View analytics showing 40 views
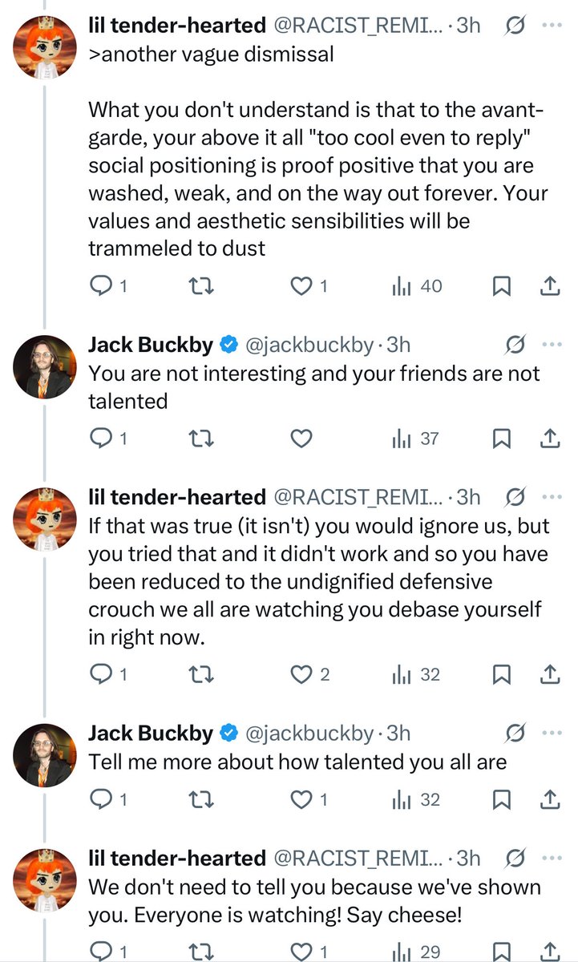 click(x=417, y=286)
